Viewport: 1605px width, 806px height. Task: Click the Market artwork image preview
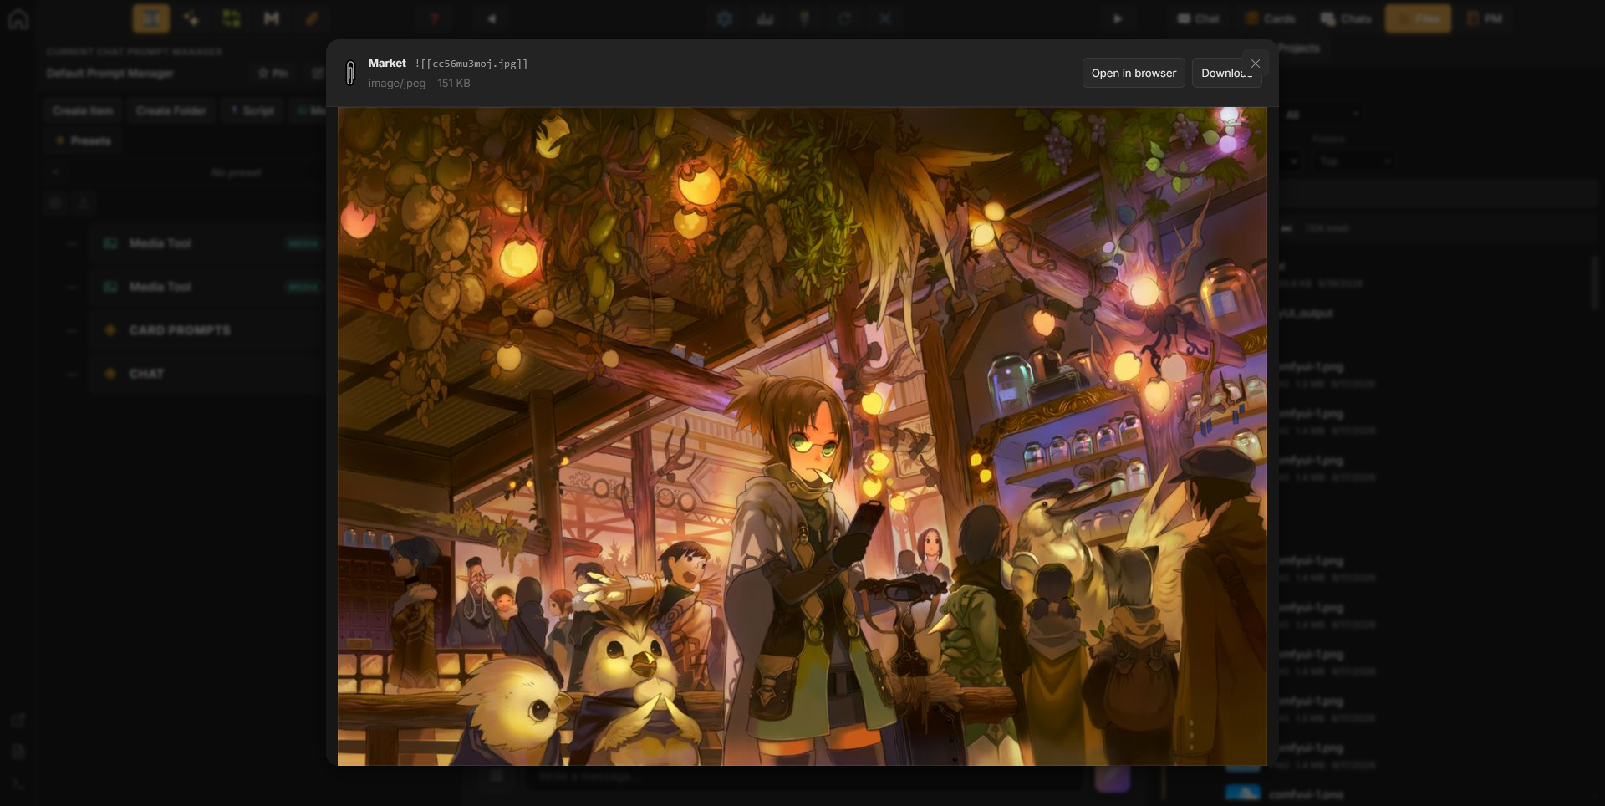tap(802, 436)
